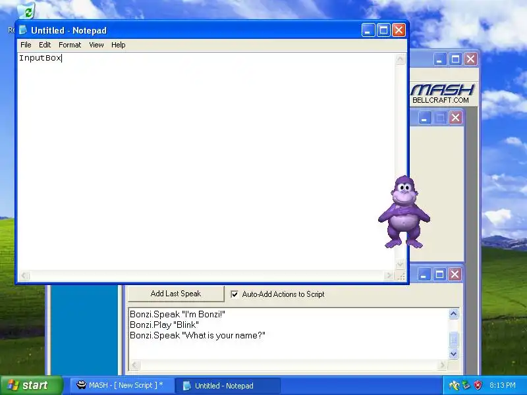This screenshot has width=527, height=395.
Task: Click the MASH Bellcraft.com logo
Action: tap(442, 93)
